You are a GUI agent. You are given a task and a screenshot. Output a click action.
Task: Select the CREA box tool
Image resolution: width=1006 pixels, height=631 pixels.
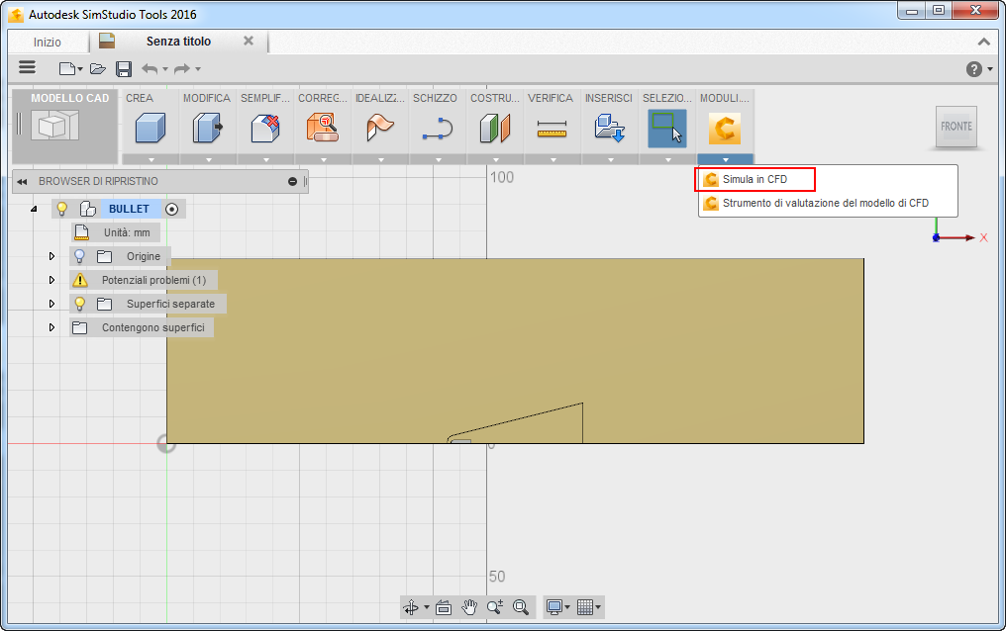pyautogui.click(x=151, y=127)
